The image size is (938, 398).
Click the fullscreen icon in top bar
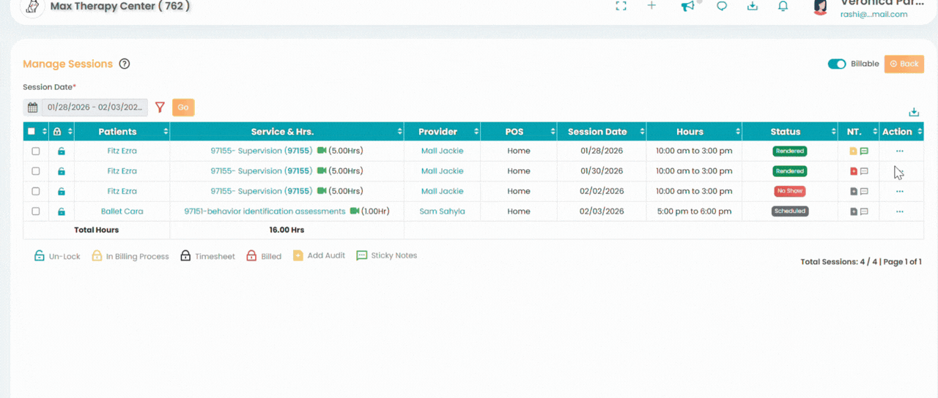coord(621,7)
